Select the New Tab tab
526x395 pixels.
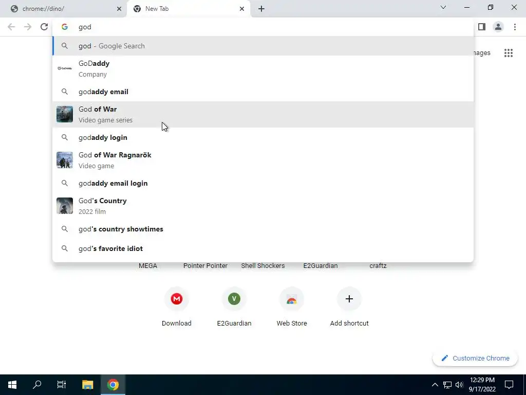click(189, 9)
